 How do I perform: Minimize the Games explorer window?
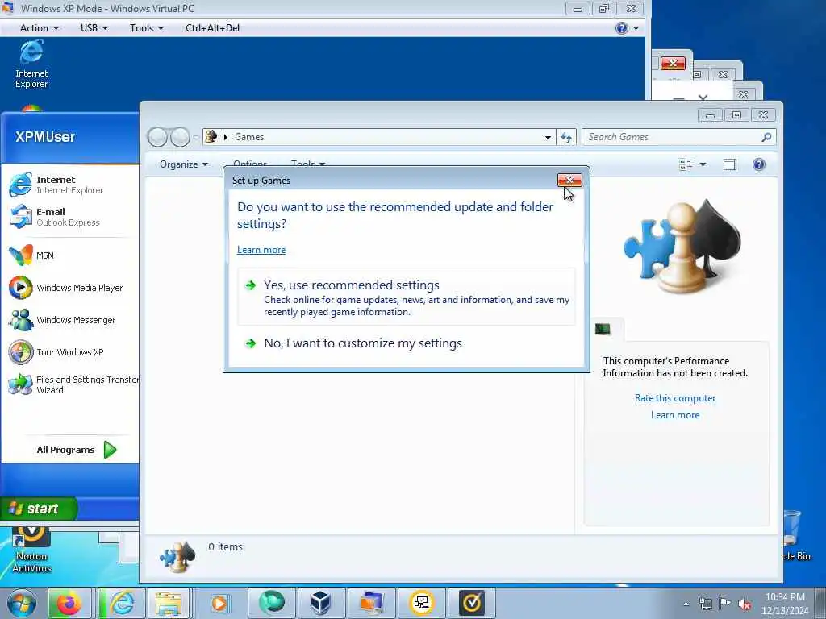(x=710, y=114)
